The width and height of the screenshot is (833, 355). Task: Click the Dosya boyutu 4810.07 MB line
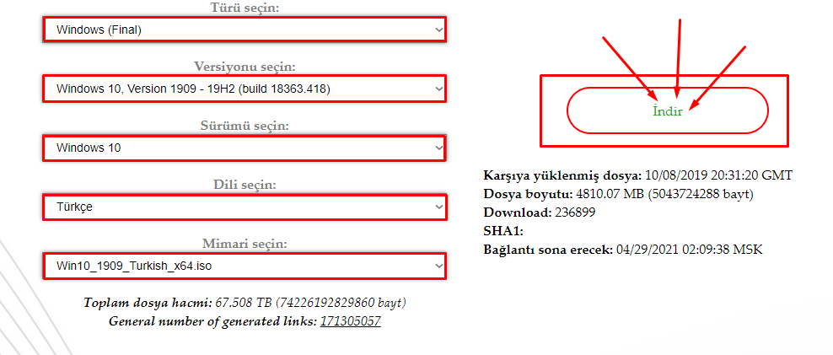(618, 194)
